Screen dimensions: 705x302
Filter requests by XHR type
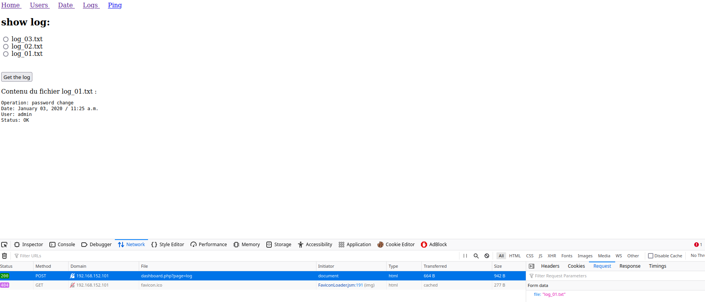pos(552,256)
